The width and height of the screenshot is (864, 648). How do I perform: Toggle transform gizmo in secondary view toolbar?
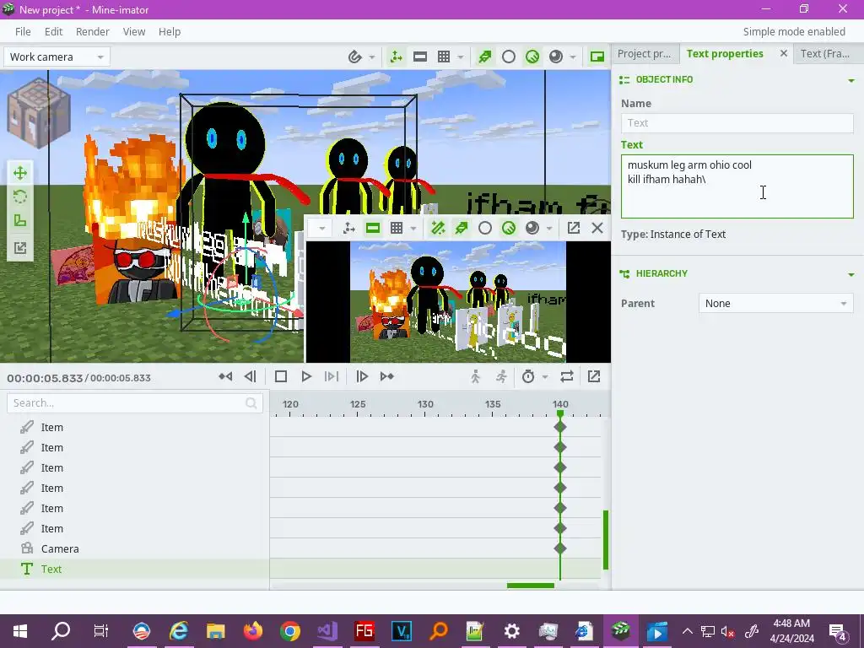click(x=348, y=228)
